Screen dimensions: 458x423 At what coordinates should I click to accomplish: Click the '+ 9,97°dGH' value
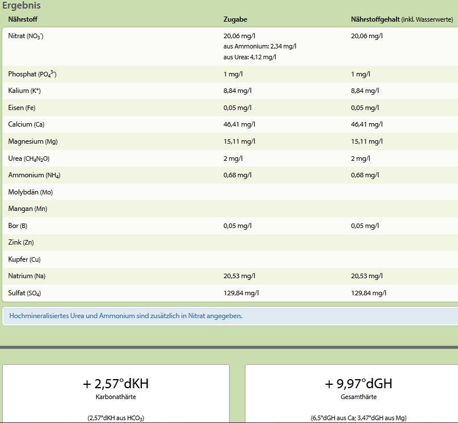358,384
